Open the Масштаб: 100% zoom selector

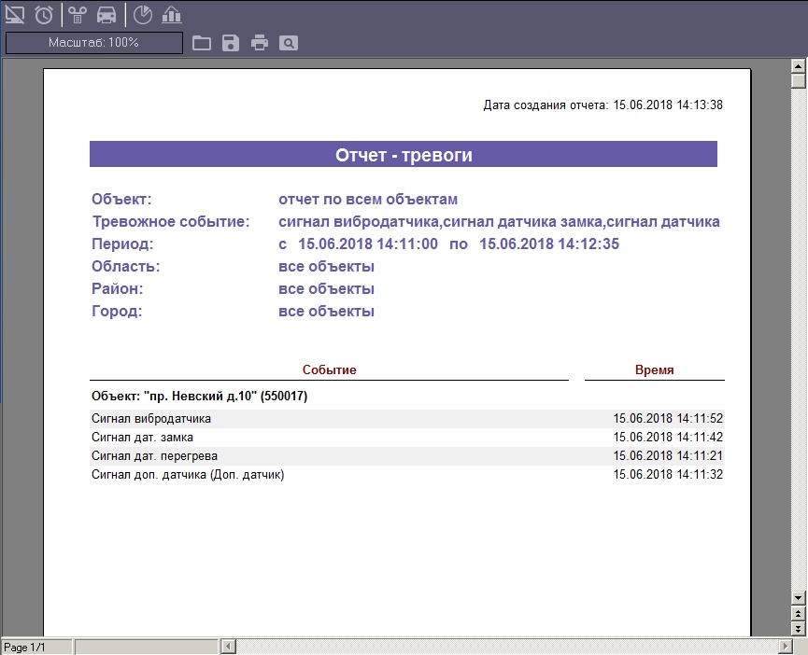click(x=93, y=43)
